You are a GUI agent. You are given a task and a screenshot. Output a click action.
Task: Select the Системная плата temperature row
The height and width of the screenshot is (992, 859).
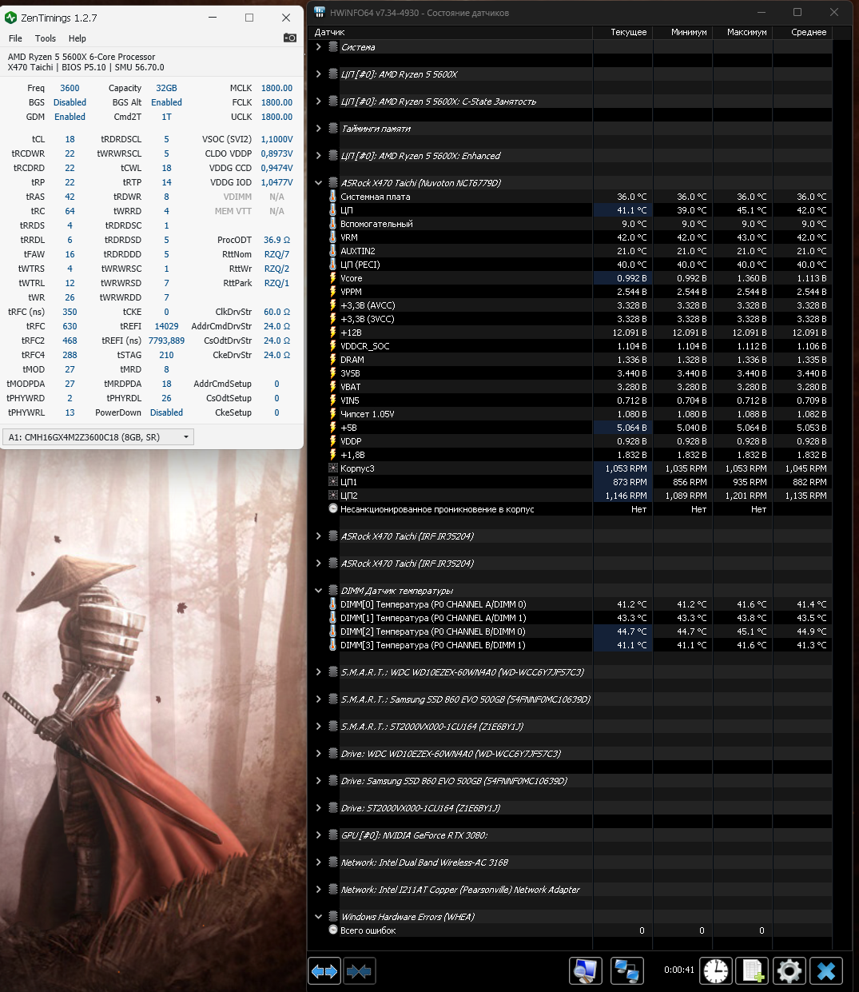click(571, 197)
